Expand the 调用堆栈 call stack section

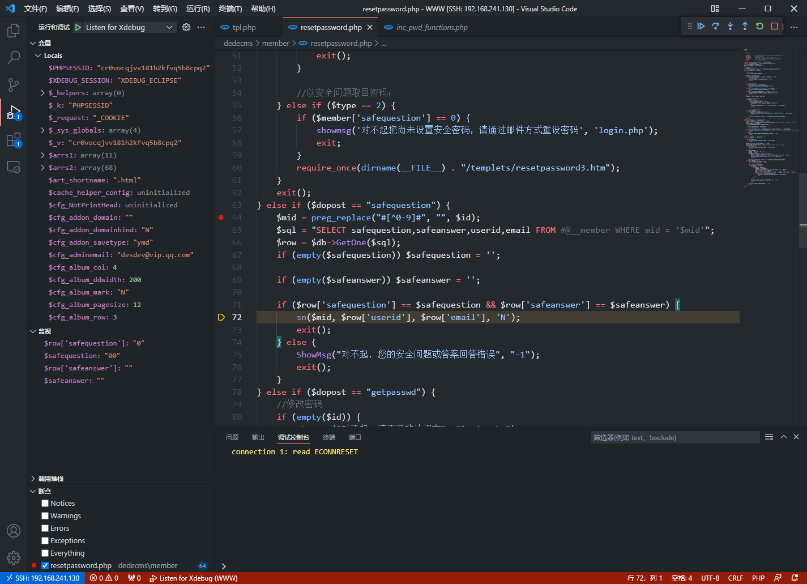[50, 479]
